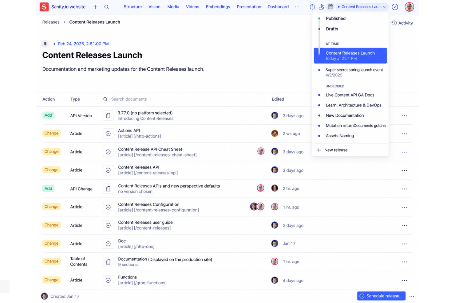Click the plus create-new icon in top bar

click(95, 7)
